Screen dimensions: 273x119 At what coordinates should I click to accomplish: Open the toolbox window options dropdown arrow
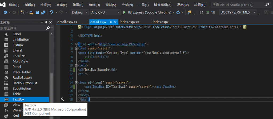(42, 22)
